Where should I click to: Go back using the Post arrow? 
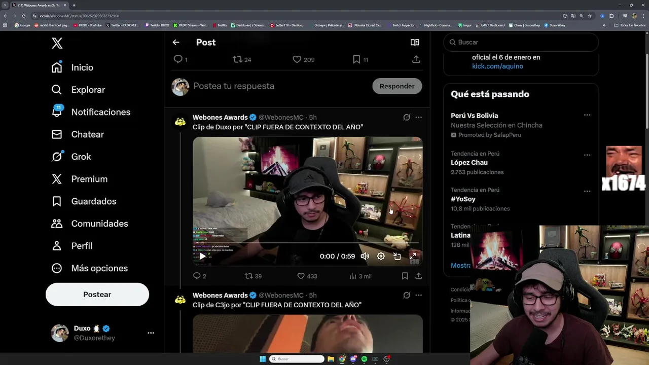(176, 43)
